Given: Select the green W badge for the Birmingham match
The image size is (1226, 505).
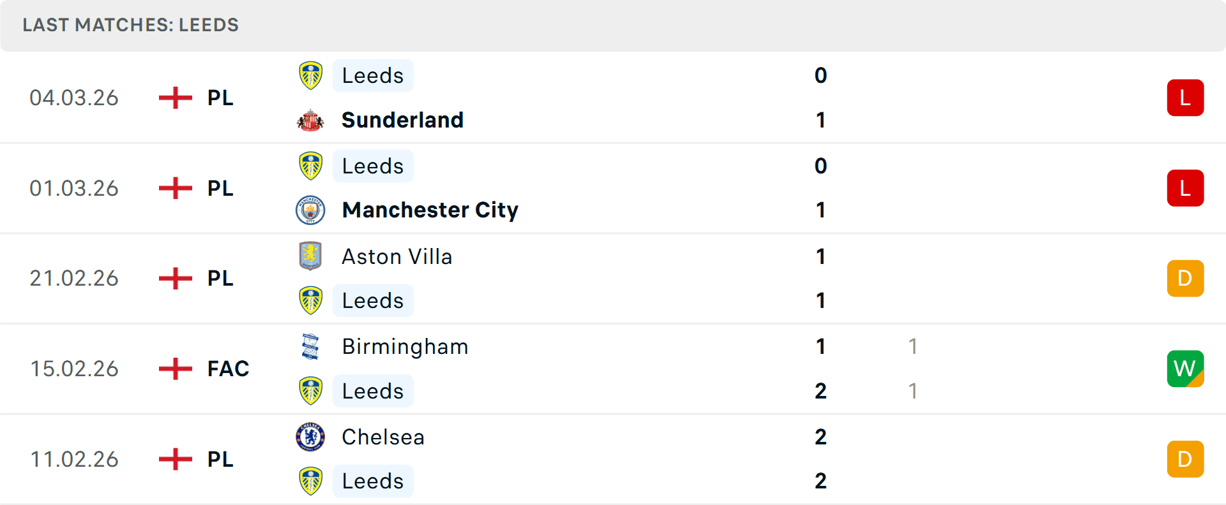Looking at the screenshot, I should [x=1186, y=369].
